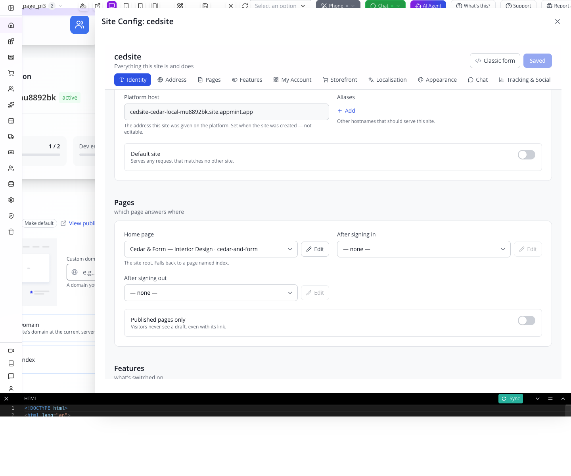Open the Support button in top bar
The height and width of the screenshot is (476, 571).
[x=518, y=6]
